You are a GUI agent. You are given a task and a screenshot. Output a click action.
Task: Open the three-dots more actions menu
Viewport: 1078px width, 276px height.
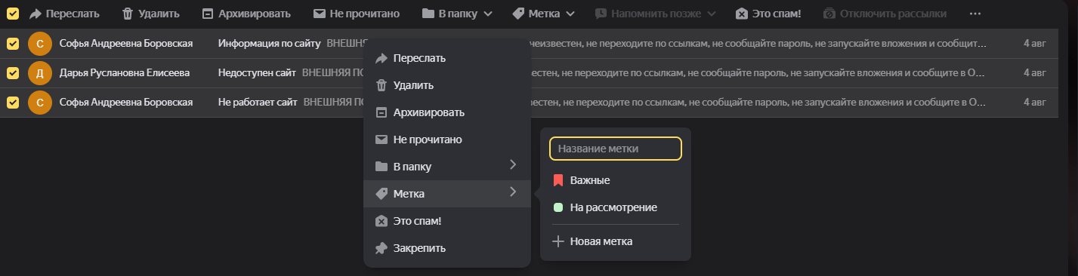[975, 14]
